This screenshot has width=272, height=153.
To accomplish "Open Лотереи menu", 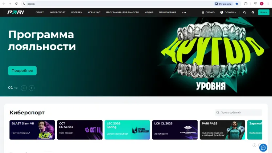I will [77, 12].
